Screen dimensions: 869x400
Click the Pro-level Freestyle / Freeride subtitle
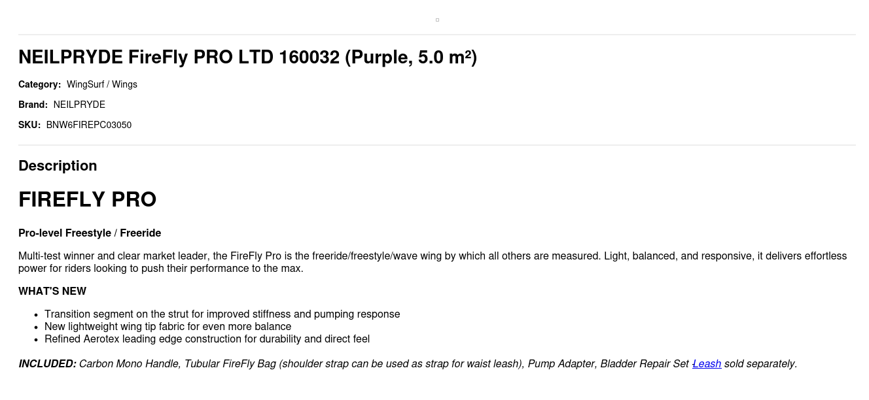[90, 233]
